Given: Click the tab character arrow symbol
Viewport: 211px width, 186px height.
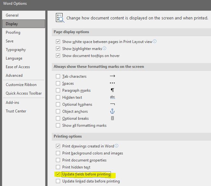Looking at the screenshot, I should point(112,76).
